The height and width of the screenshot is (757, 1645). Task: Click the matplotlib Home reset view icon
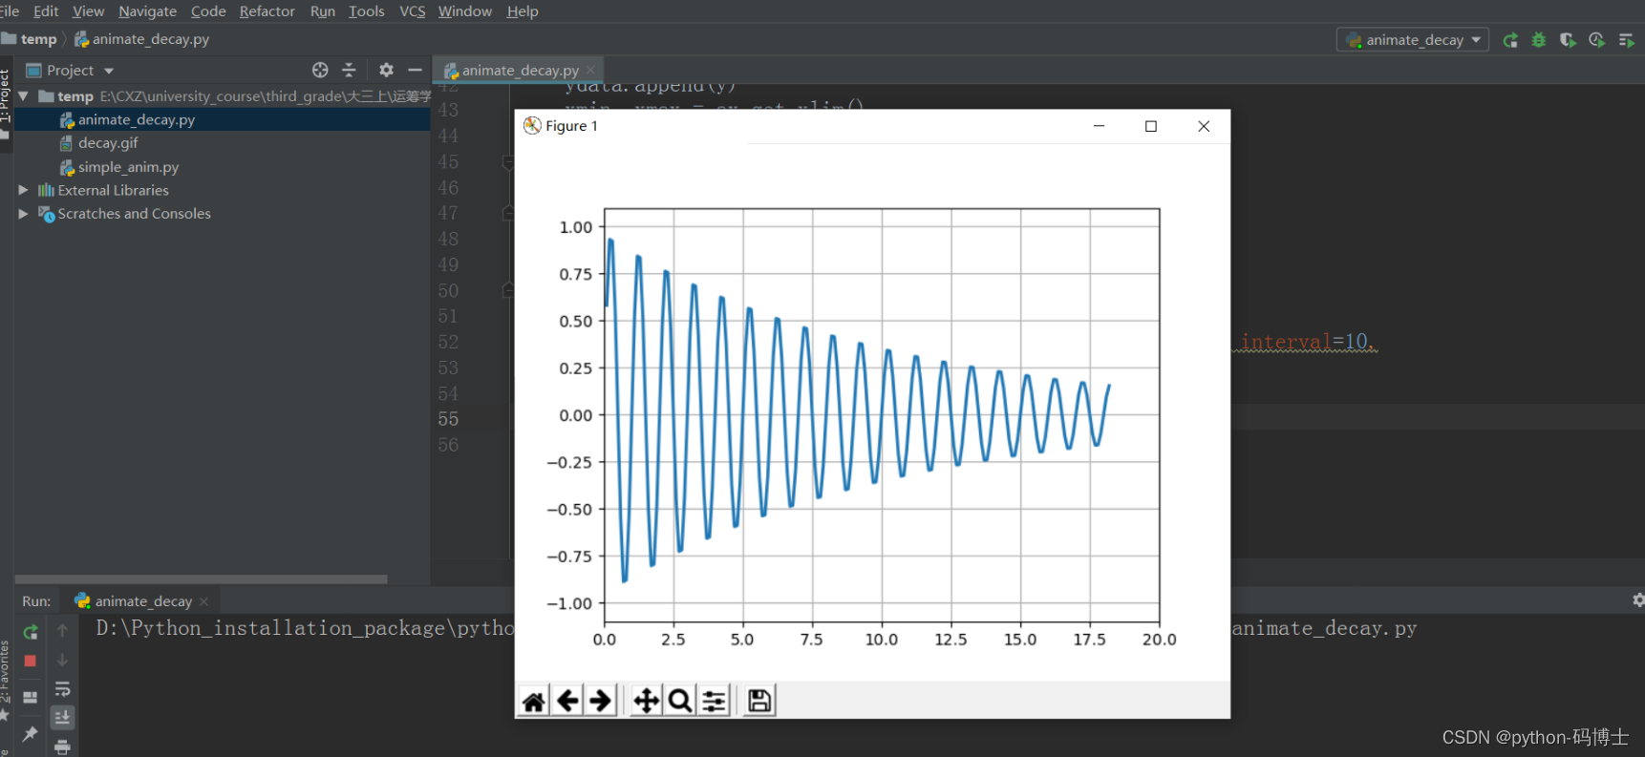click(534, 702)
